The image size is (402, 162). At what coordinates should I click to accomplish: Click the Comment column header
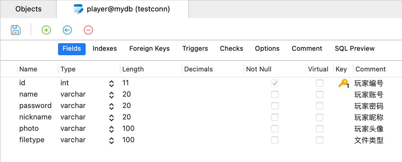(370, 69)
